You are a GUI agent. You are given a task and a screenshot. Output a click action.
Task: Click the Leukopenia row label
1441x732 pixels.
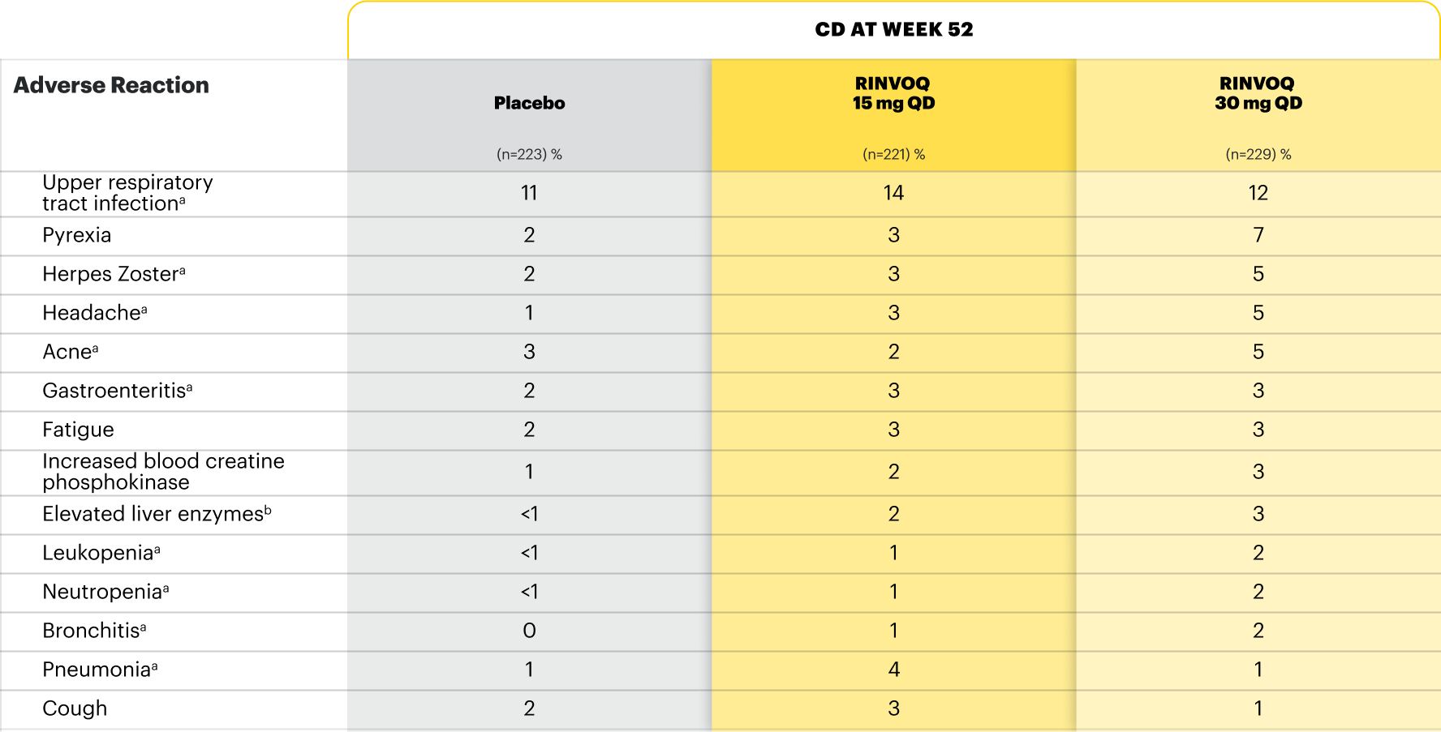[x=101, y=553]
